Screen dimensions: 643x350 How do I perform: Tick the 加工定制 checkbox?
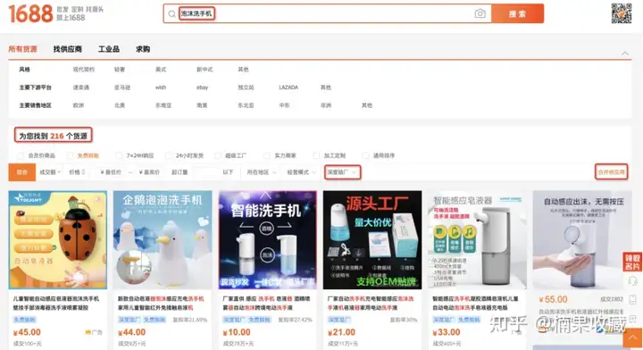click(316, 155)
